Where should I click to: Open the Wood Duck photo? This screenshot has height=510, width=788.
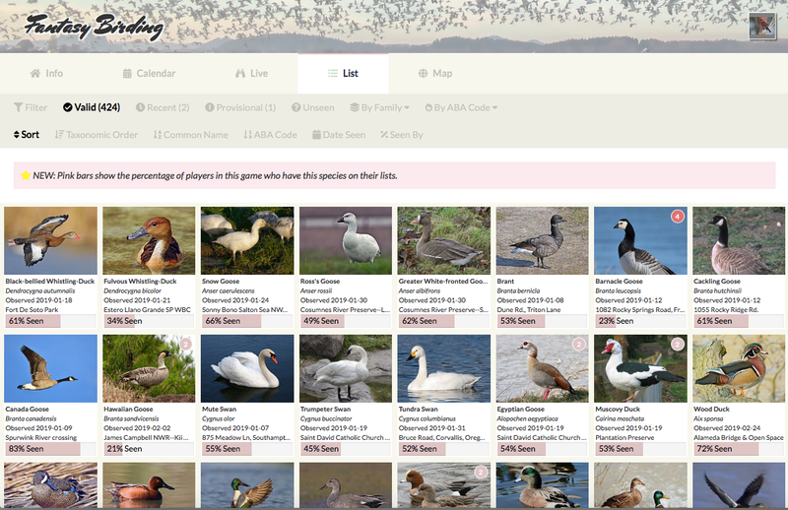click(x=739, y=369)
